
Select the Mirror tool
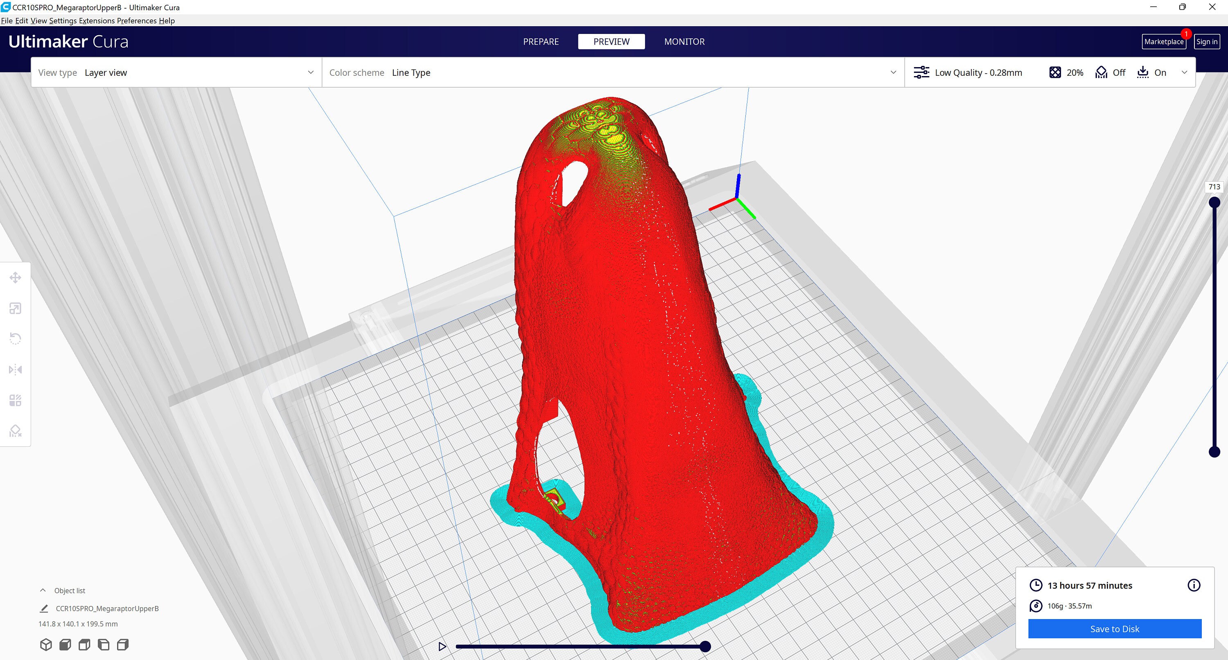(15, 369)
